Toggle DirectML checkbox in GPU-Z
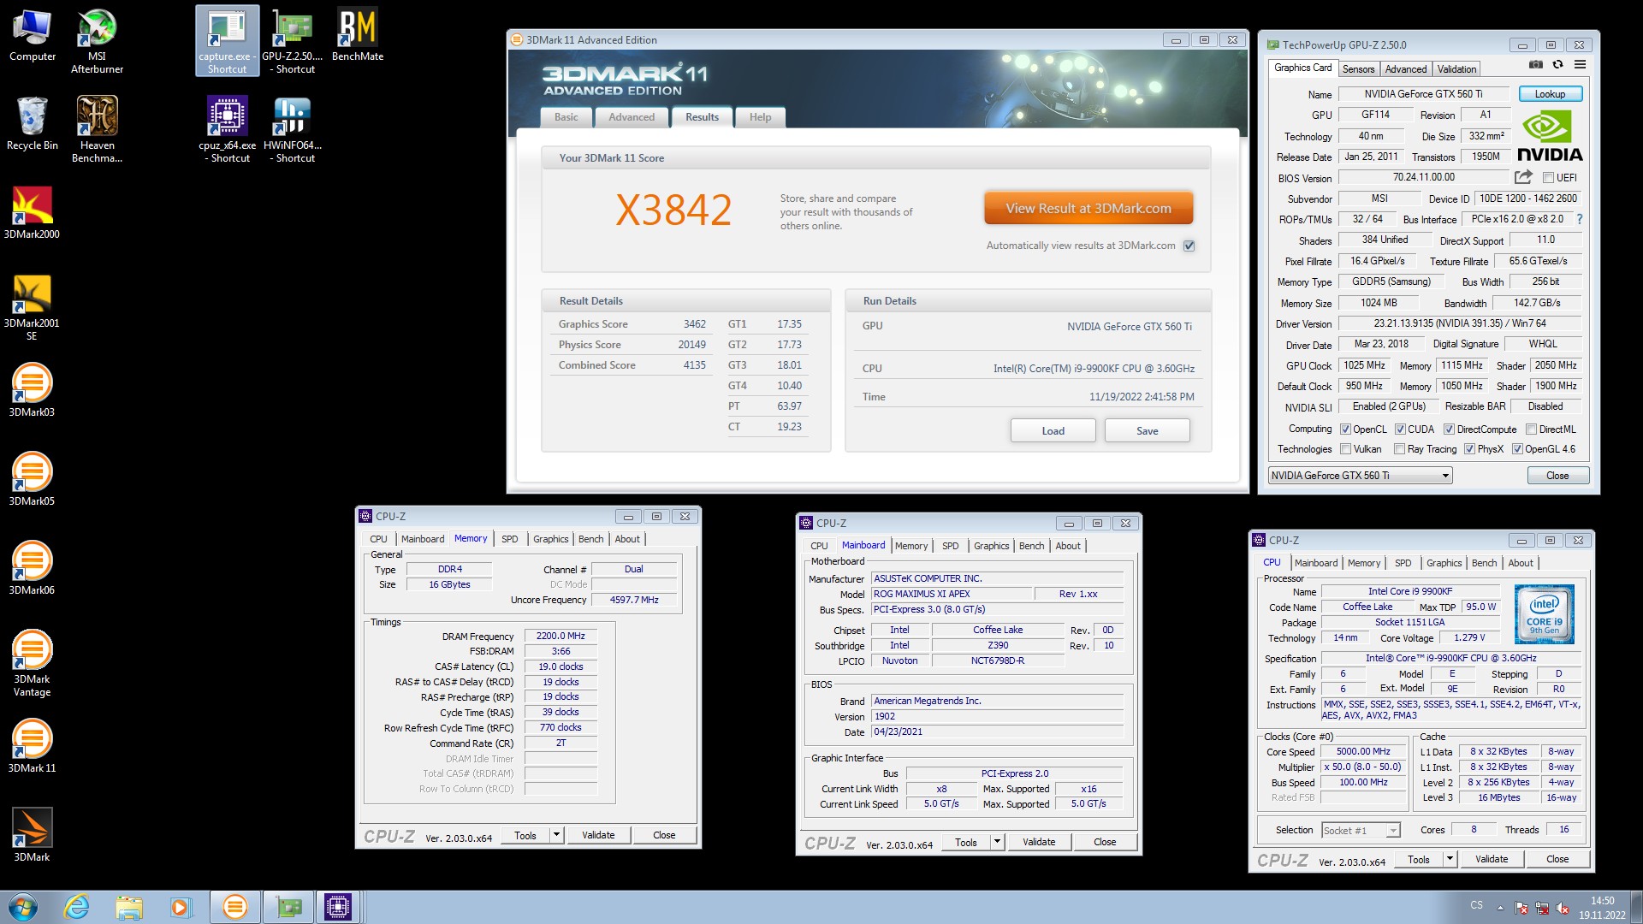This screenshot has width=1643, height=924. pyautogui.click(x=1532, y=429)
